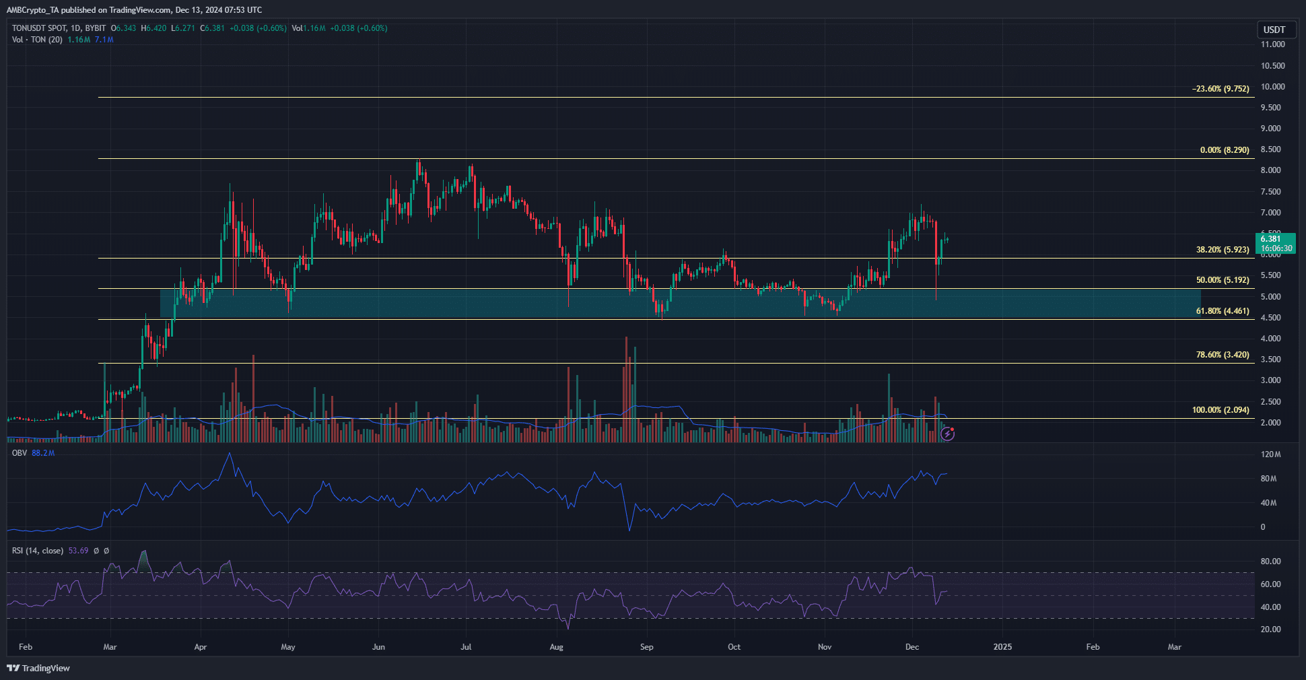
Task: Click the -23.60% (9.752) extension label
Action: (1220, 89)
